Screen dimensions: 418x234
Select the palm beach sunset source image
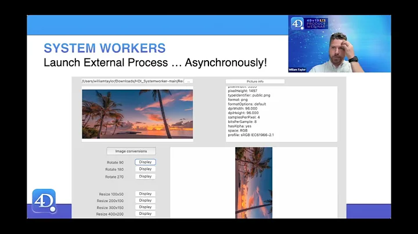click(x=137, y=114)
